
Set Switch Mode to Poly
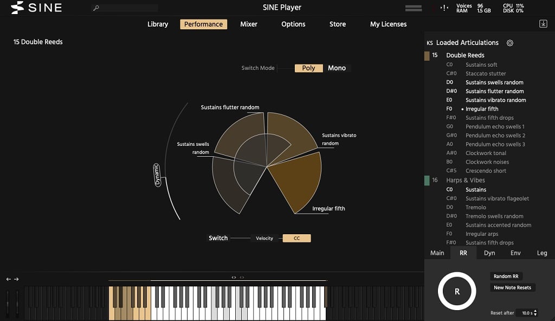click(308, 68)
